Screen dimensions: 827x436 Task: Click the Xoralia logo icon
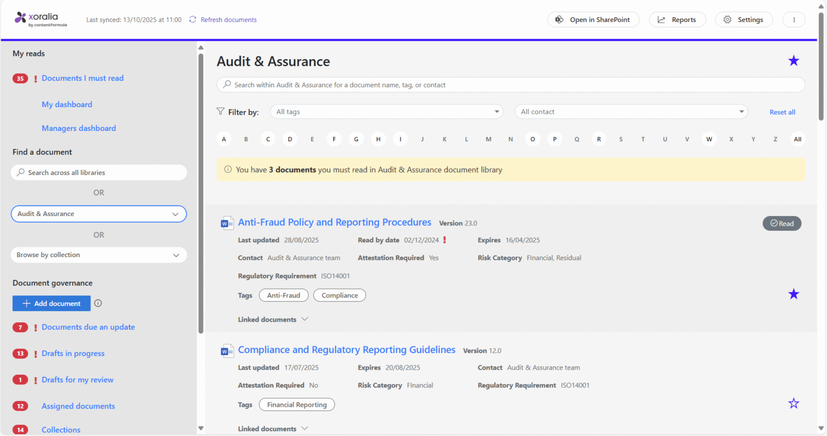coord(20,18)
